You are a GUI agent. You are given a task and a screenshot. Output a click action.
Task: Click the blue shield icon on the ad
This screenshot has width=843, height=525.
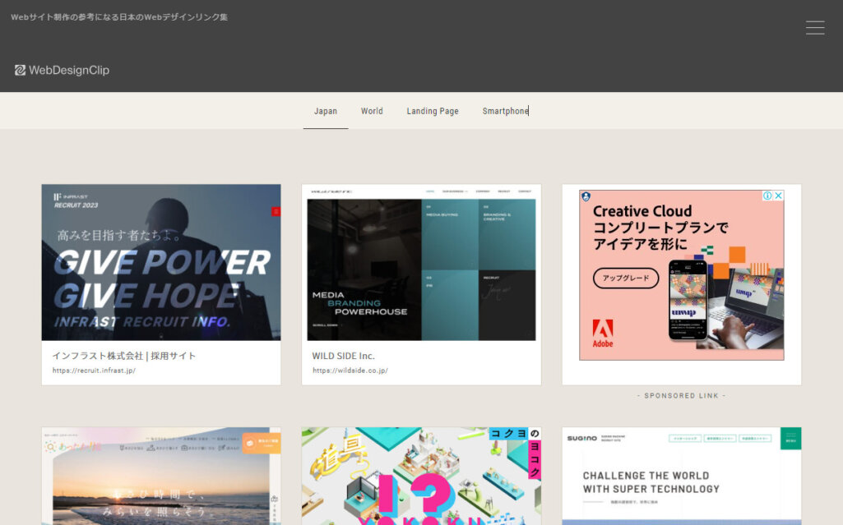[586, 197]
